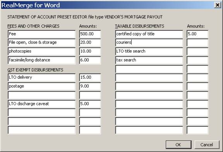Click the empty description field under postage
The width and height of the screenshot is (223, 152).
point(41,95)
